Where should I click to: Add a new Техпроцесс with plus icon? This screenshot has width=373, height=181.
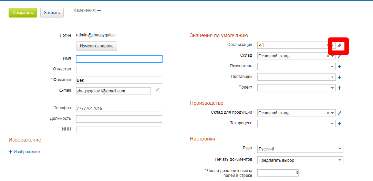tap(340, 124)
